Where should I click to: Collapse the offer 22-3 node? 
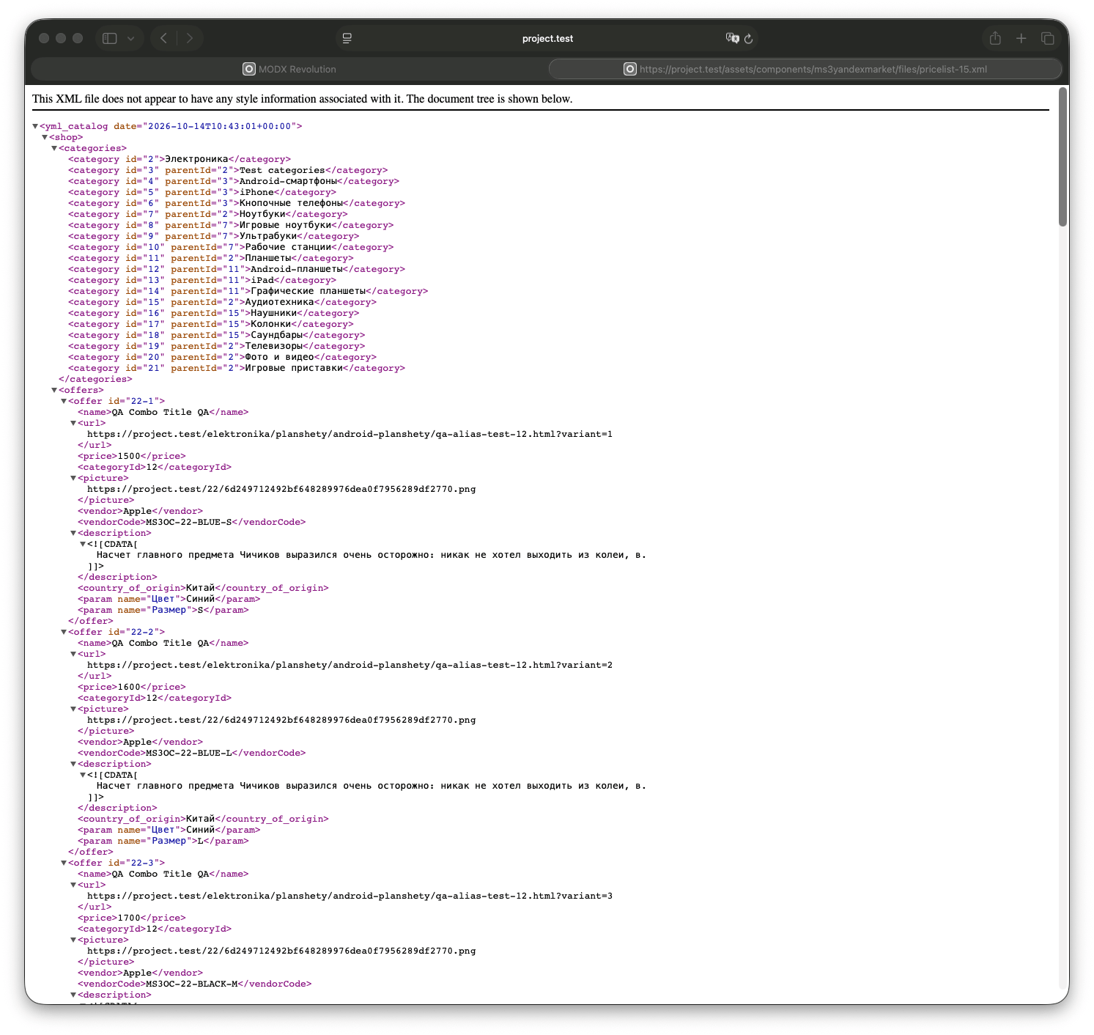(x=64, y=863)
